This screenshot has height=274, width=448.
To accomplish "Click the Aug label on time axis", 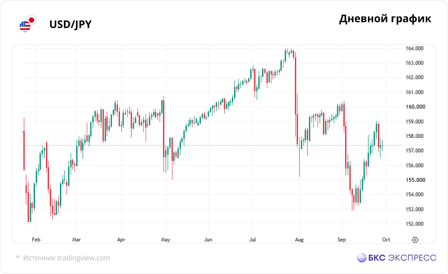I will pyautogui.click(x=299, y=240).
